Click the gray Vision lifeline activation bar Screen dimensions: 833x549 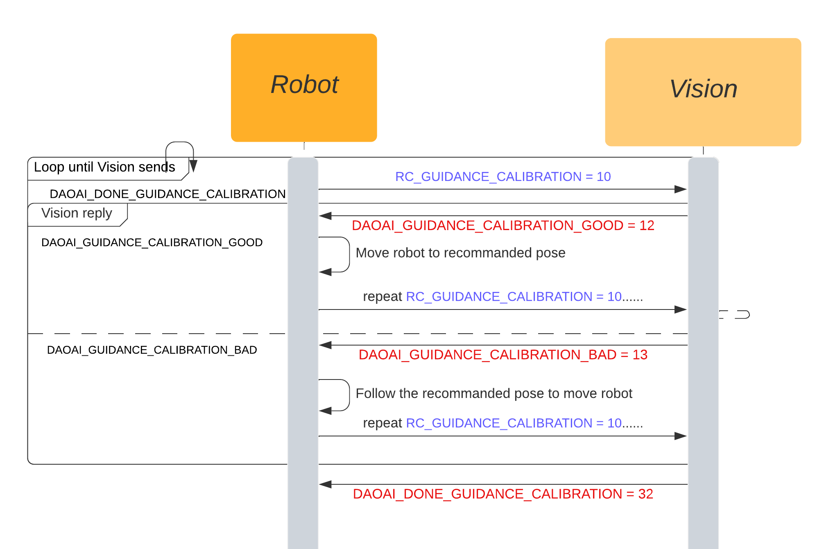(703, 353)
